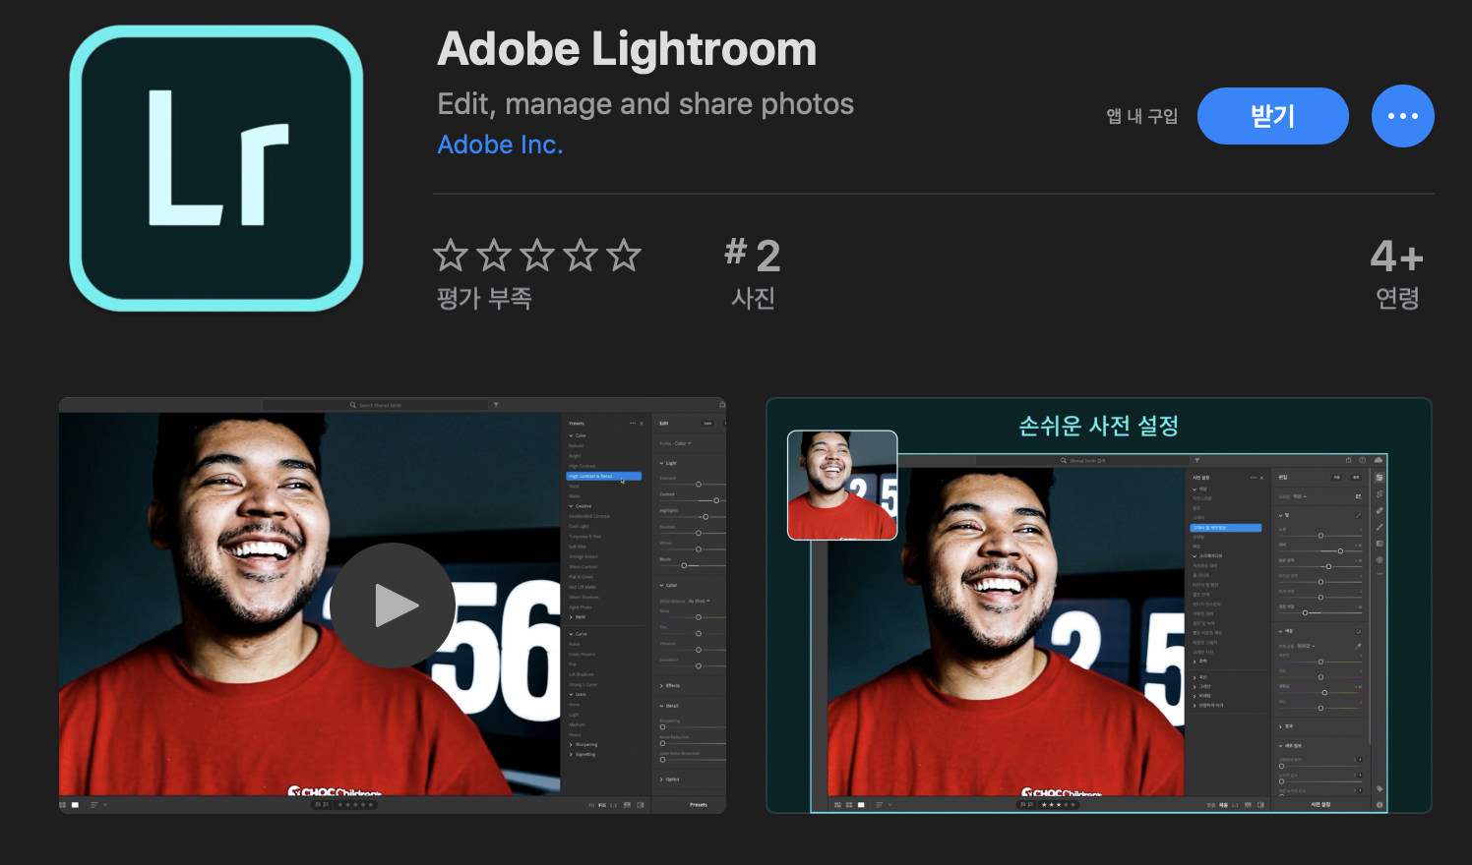This screenshot has width=1472, height=865.
Task: Play the Lightroom preview video
Action: pyautogui.click(x=393, y=605)
